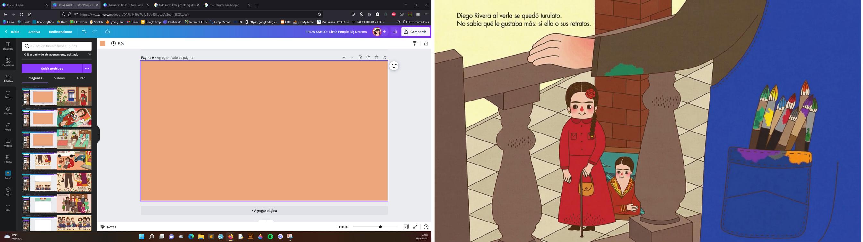
Task: Open Windows Start menu
Action: click(x=142, y=237)
